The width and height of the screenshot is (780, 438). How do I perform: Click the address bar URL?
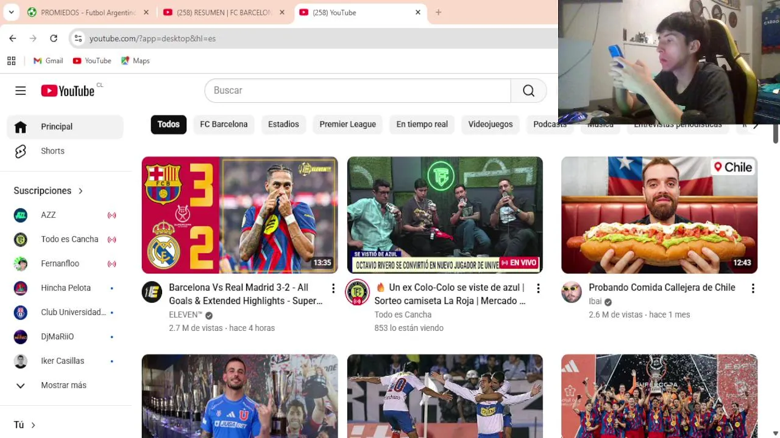point(152,38)
